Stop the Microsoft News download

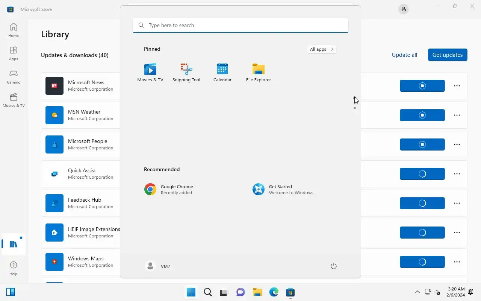[422, 86]
